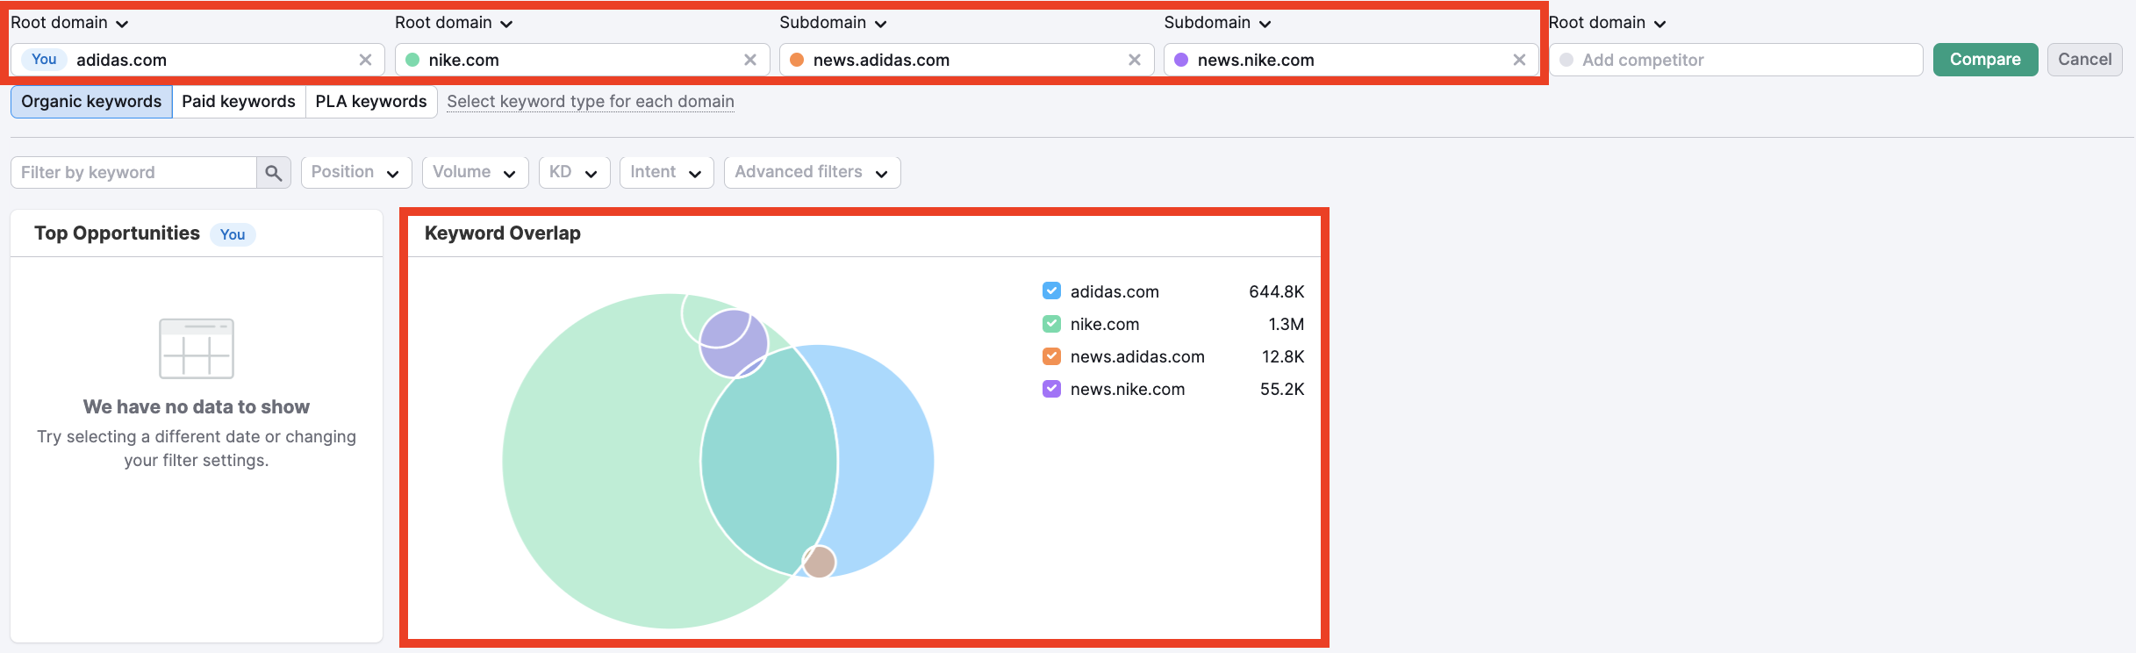Select the PLA keywords tab
2136x653 pixels.
pos(371,102)
